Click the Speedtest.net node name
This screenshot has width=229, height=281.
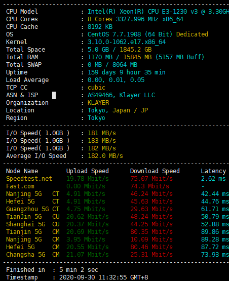29,179
